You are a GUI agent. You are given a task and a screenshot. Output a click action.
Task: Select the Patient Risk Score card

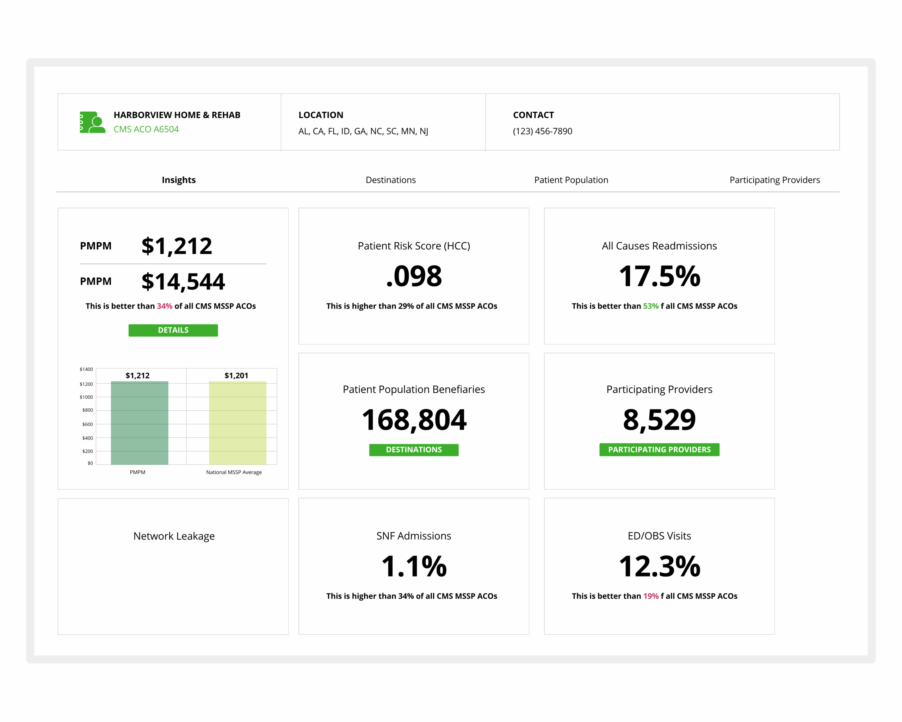coord(413,276)
